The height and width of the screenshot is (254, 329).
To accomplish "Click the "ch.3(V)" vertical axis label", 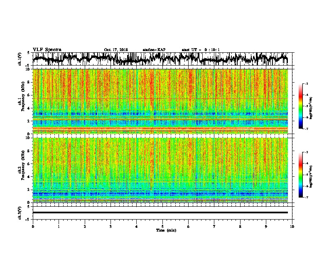I will click(20, 213).
